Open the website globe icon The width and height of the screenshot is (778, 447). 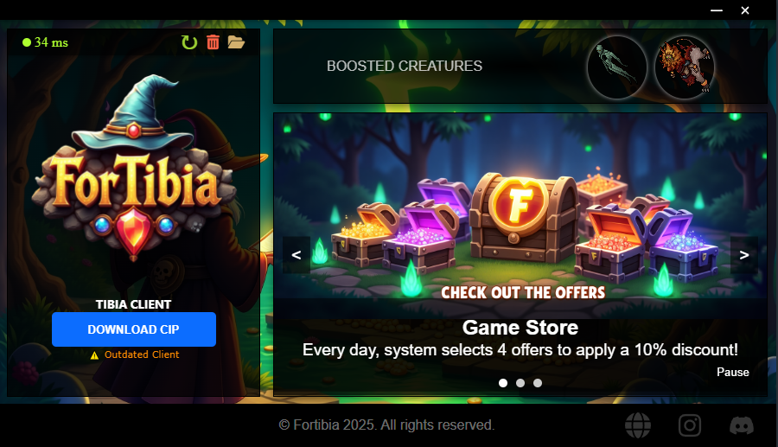638,425
